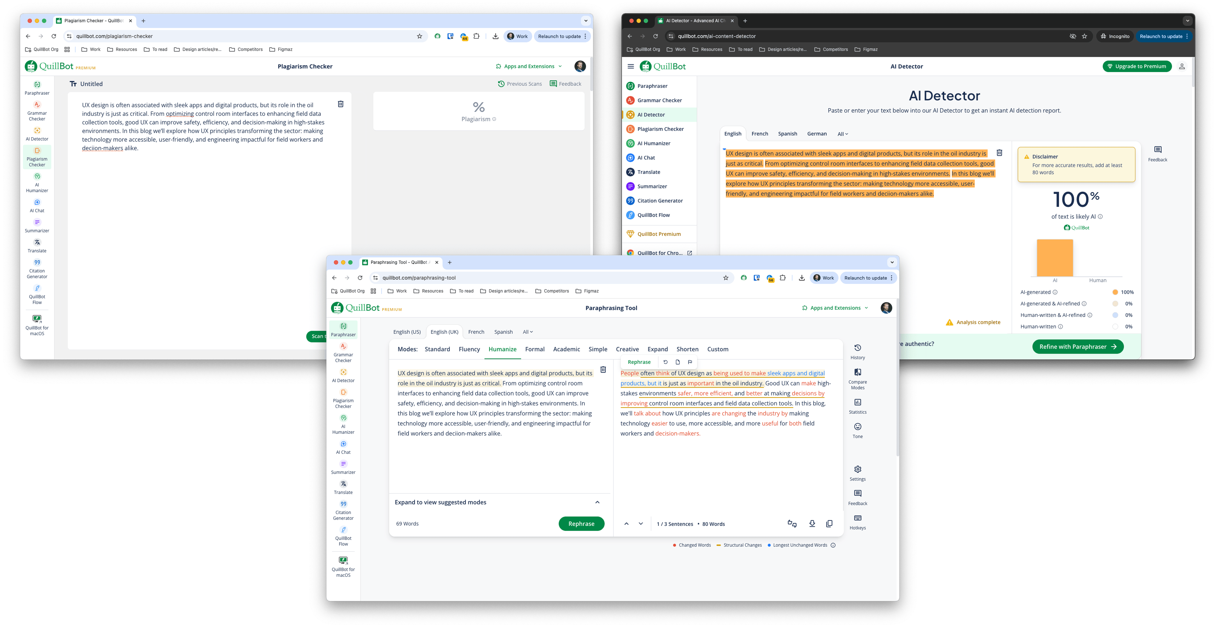Viewport: 1215px width, 628px height.
Task: Clear the text in the AI Detector editor
Action: 999,153
